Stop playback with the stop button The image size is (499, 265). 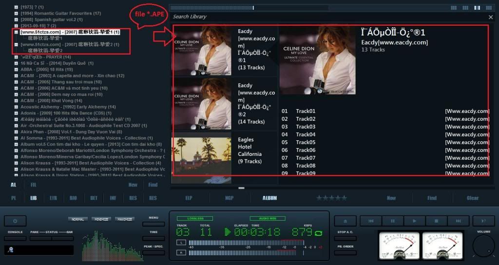pos(436,221)
